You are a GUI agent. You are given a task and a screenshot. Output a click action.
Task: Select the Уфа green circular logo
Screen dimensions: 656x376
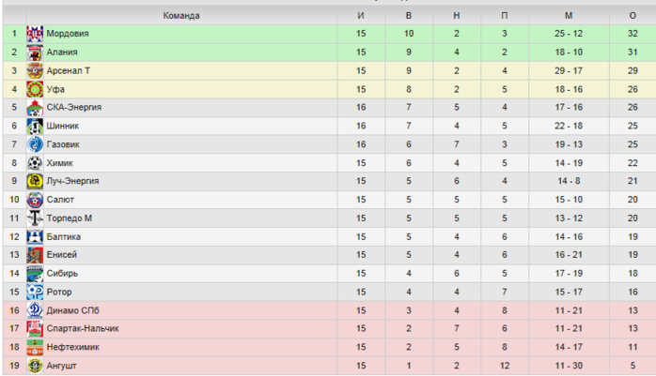(35, 89)
